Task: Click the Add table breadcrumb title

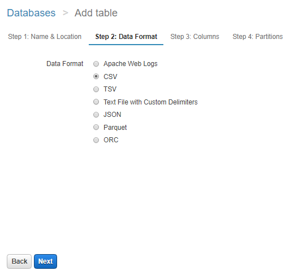Action: point(96,13)
